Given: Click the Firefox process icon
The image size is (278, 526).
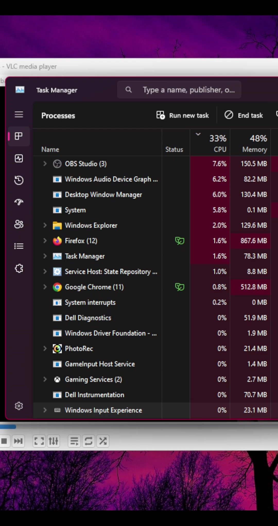Looking at the screenshot, I should pyautogui.click(x=57, y=241).
